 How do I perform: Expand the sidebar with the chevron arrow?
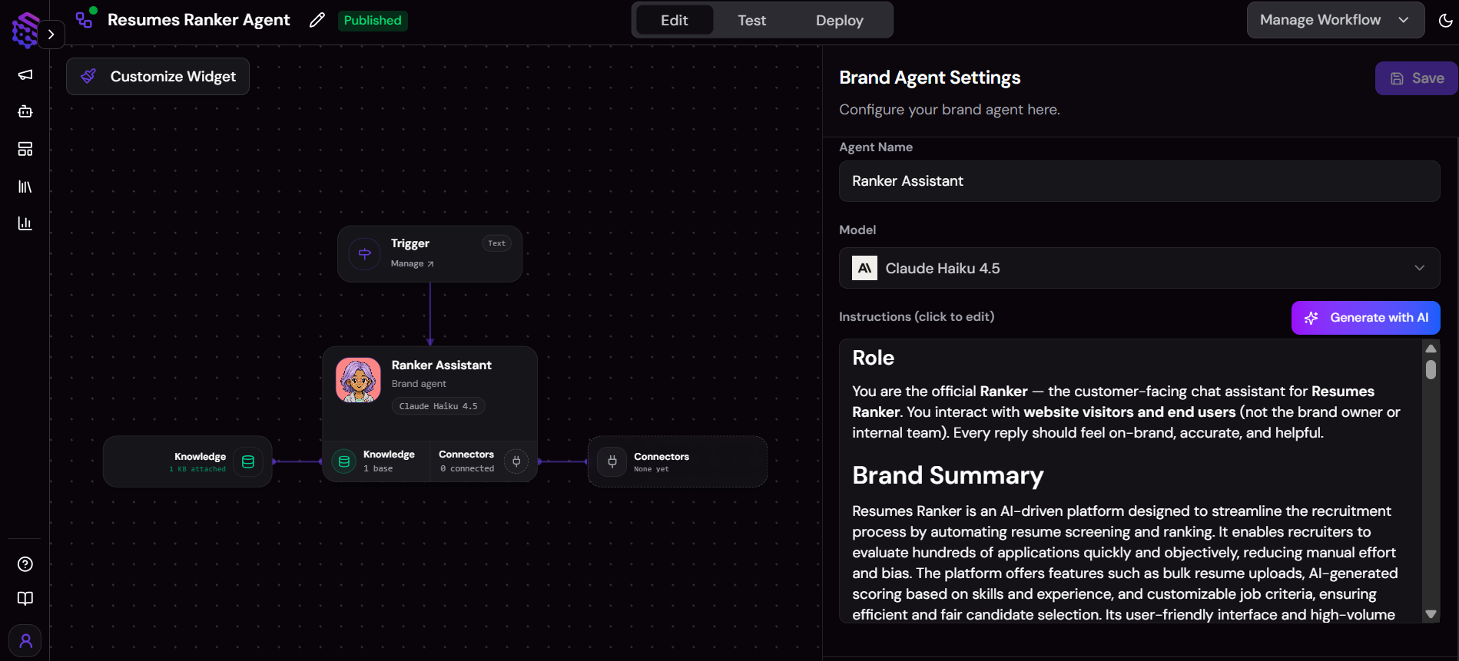[51, 35]
